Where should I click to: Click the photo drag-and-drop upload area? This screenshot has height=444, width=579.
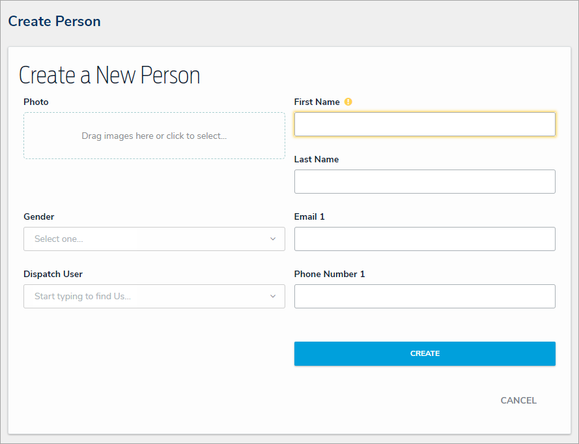(154, 136)
